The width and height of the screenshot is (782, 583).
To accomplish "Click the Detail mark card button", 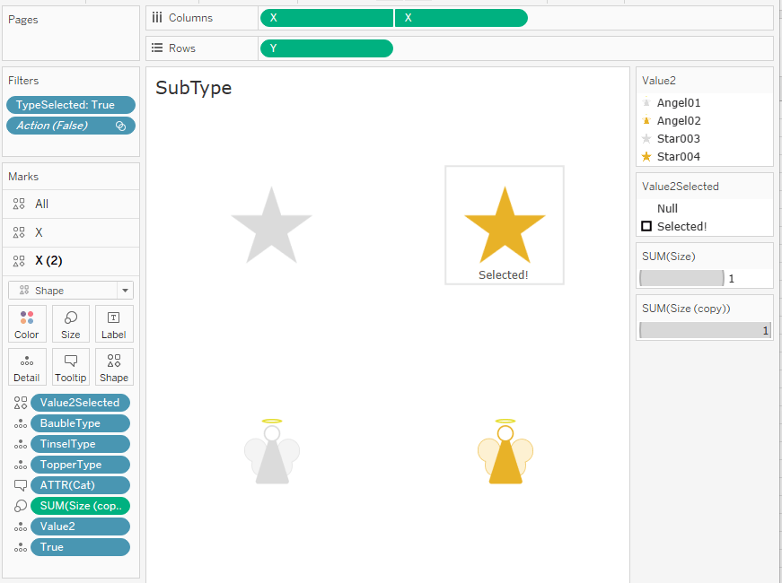I will pos(27,367).
